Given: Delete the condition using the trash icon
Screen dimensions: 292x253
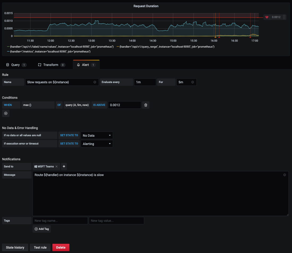Looking at the screenshot, I should coord(146,105).
